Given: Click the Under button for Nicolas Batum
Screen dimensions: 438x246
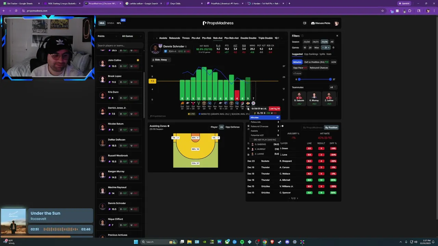Looking at the screenshot, I should click(134, 130).
